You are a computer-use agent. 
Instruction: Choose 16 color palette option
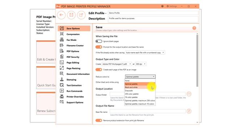[x=140, y=97]
